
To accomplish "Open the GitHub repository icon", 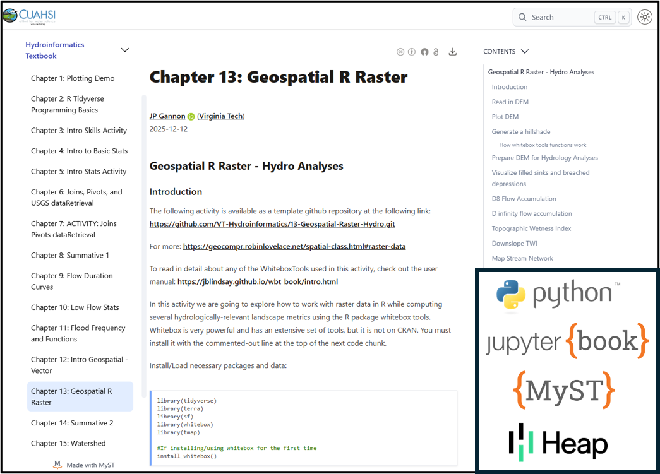I will click(x=424, y=52).
